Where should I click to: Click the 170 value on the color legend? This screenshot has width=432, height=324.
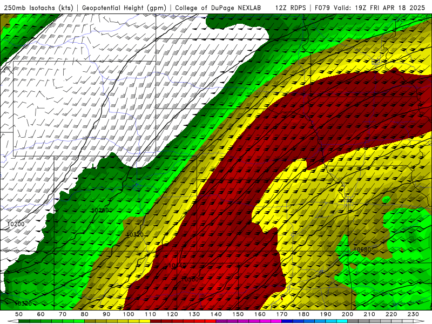[x=282, y=314]
